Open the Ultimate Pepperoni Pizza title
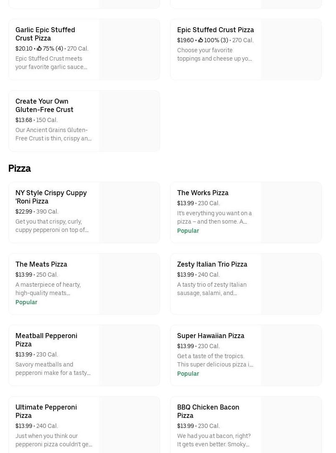336x453 pixels. tap(46, 411)
